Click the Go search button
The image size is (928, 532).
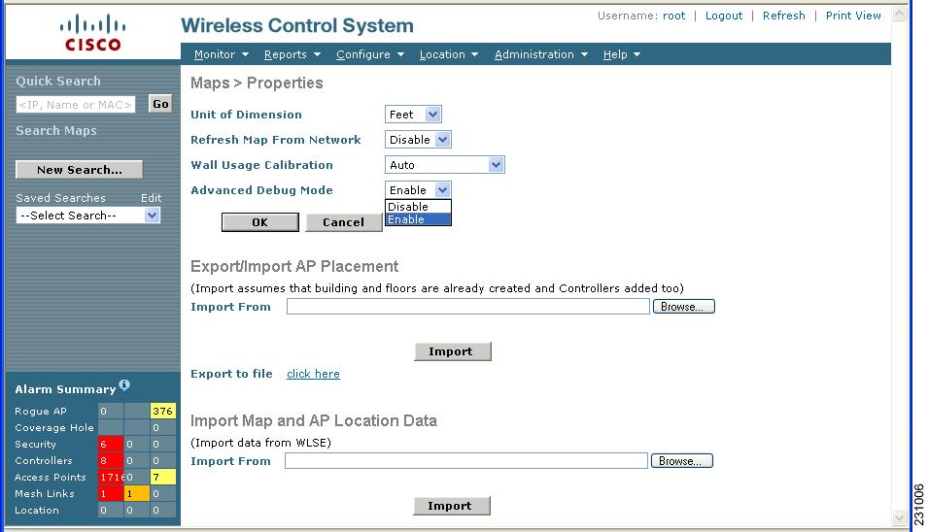pyautogui.click(x=160, y=104)
